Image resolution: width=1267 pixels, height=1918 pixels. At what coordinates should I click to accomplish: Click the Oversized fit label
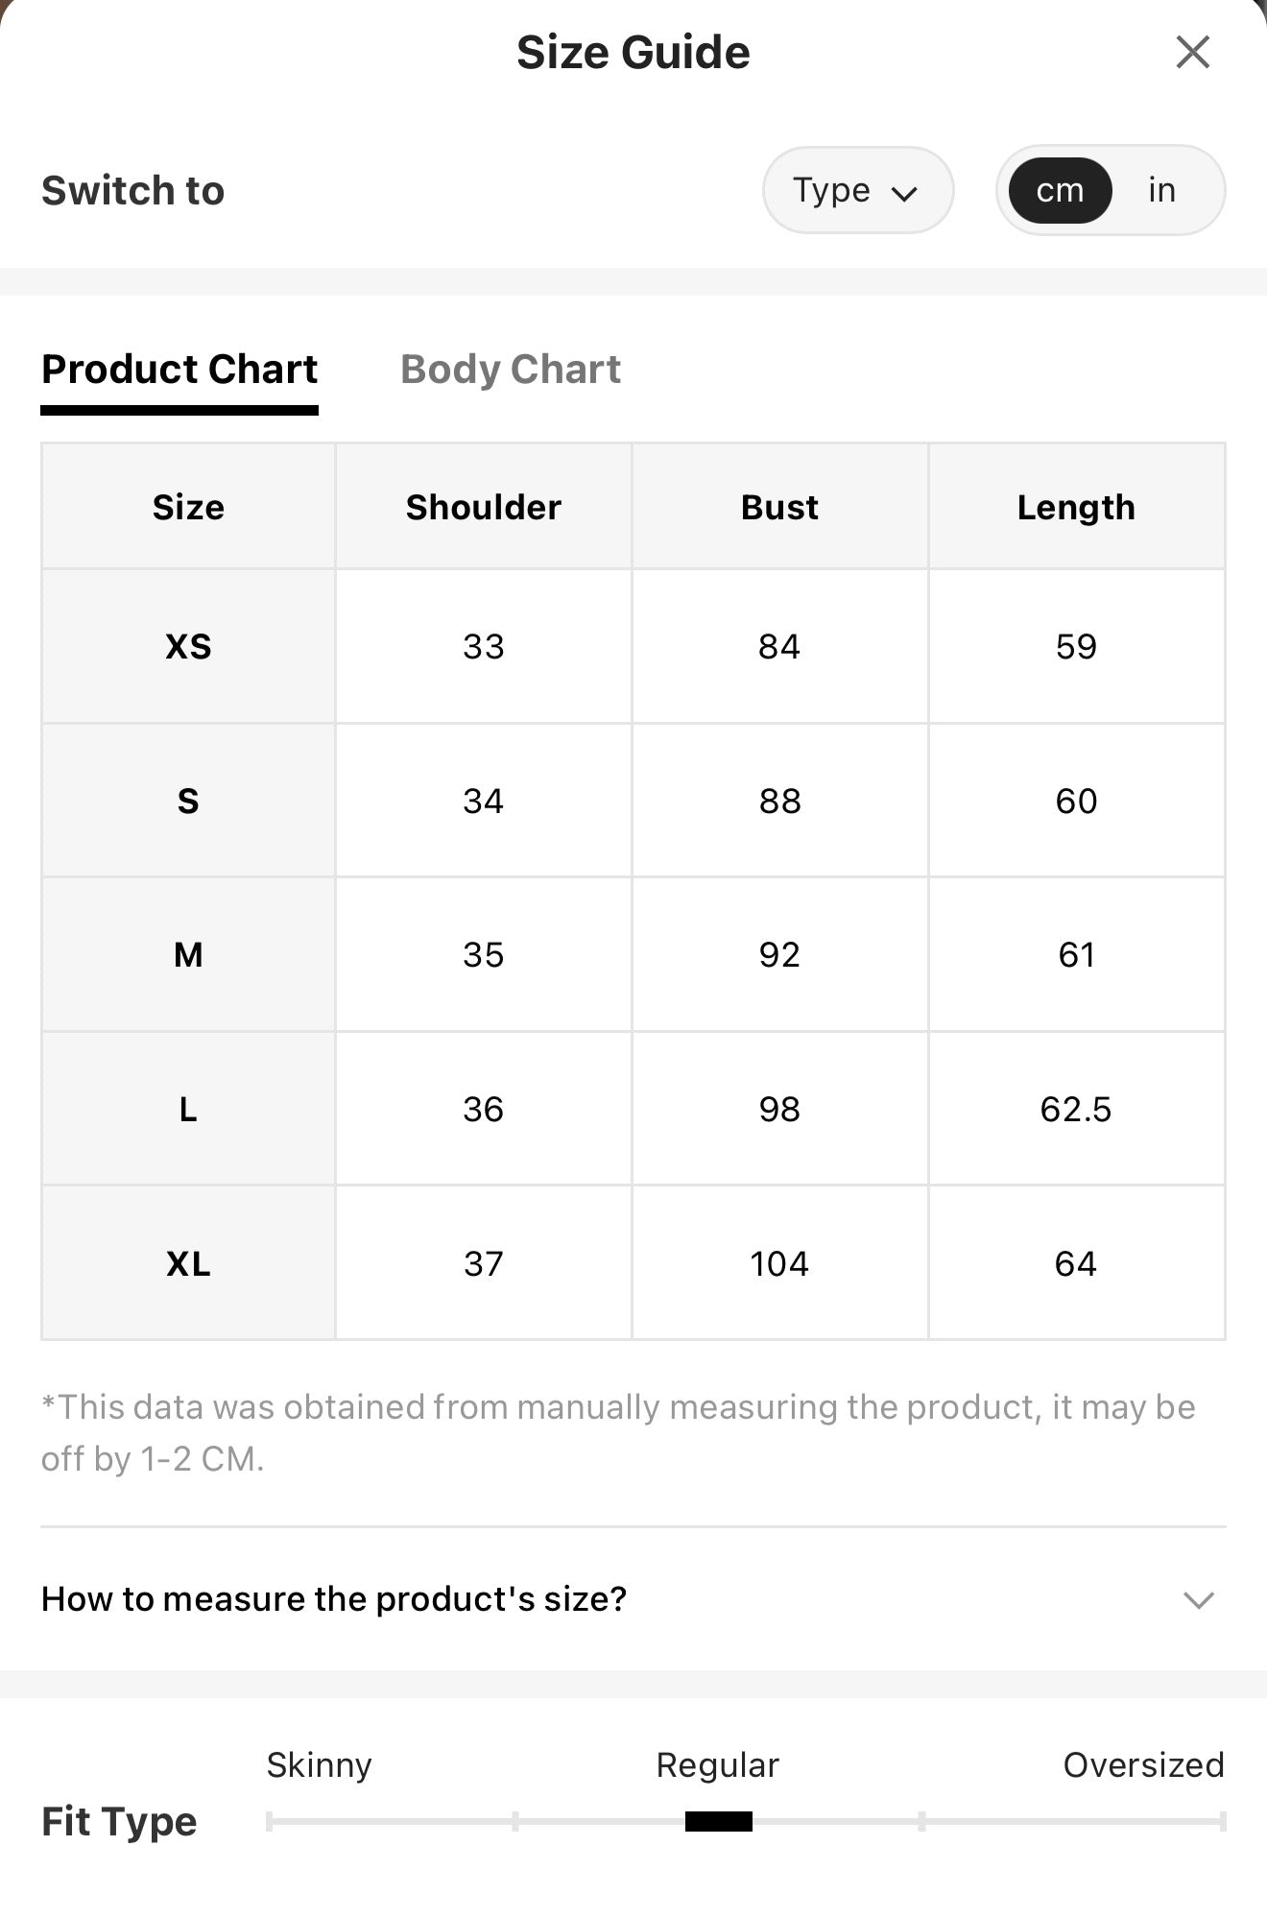[x=1143, y=1764]
